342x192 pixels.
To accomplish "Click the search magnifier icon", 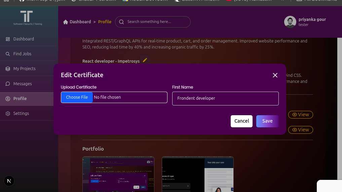I will click(x=121, y=22).
